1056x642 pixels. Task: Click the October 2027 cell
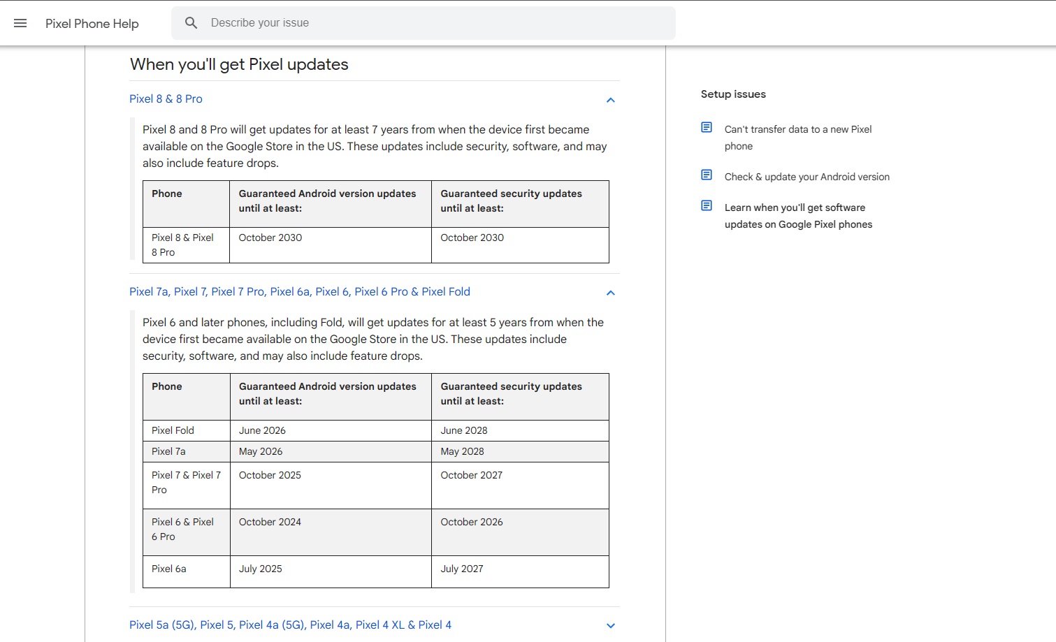(520, 486)
